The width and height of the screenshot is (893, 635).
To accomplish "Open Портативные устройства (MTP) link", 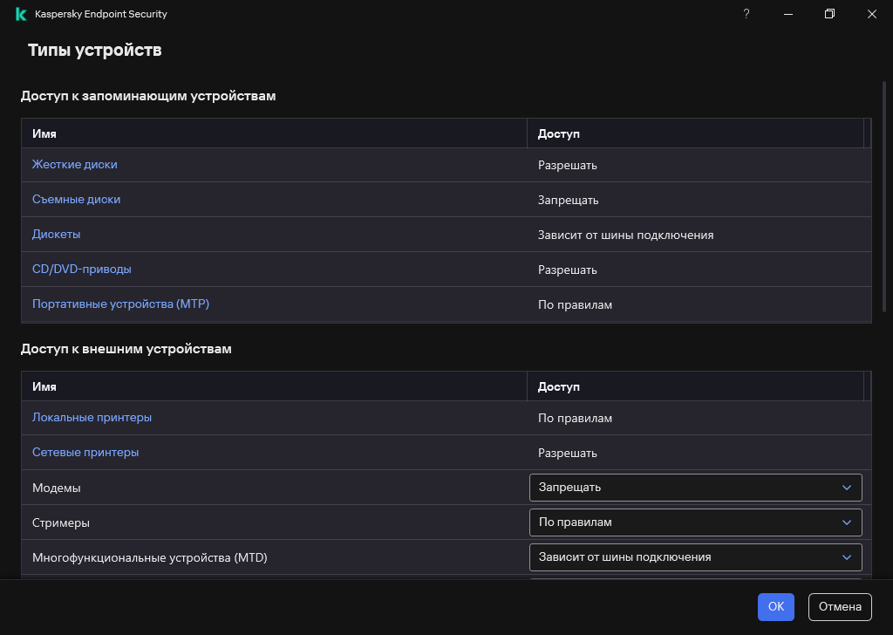I will tap(120, 304).
